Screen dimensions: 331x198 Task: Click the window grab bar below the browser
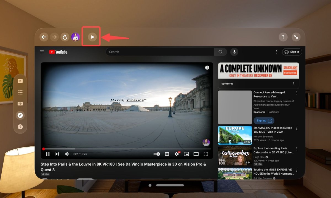[x=170, y=185]
